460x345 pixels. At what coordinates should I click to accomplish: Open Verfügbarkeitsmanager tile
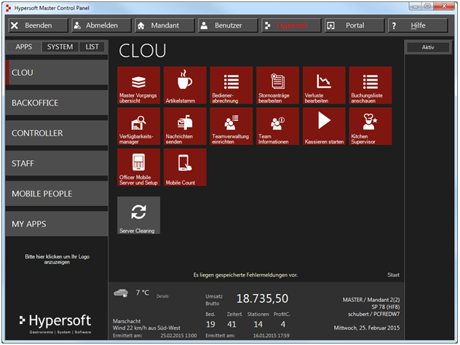click(138, 127)
